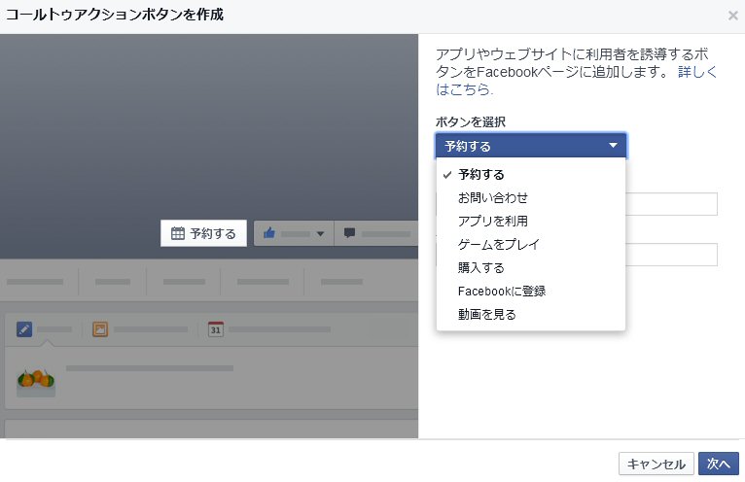Select 予約する option in dropdown list
Viewport: 745px width, 482px height.
point(531,175)
